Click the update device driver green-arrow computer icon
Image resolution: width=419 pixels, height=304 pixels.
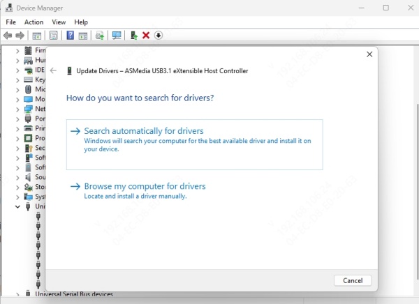(x=134, y=36)
